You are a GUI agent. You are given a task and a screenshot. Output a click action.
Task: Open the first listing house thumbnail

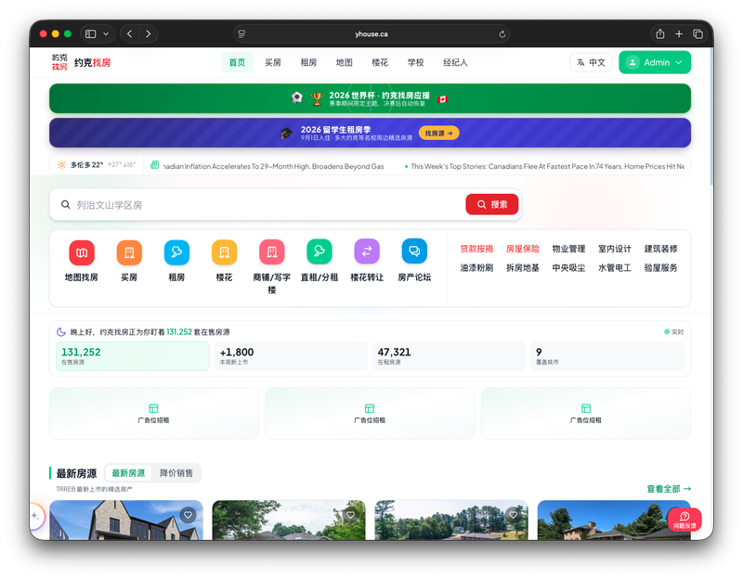[x=126, y=520]
